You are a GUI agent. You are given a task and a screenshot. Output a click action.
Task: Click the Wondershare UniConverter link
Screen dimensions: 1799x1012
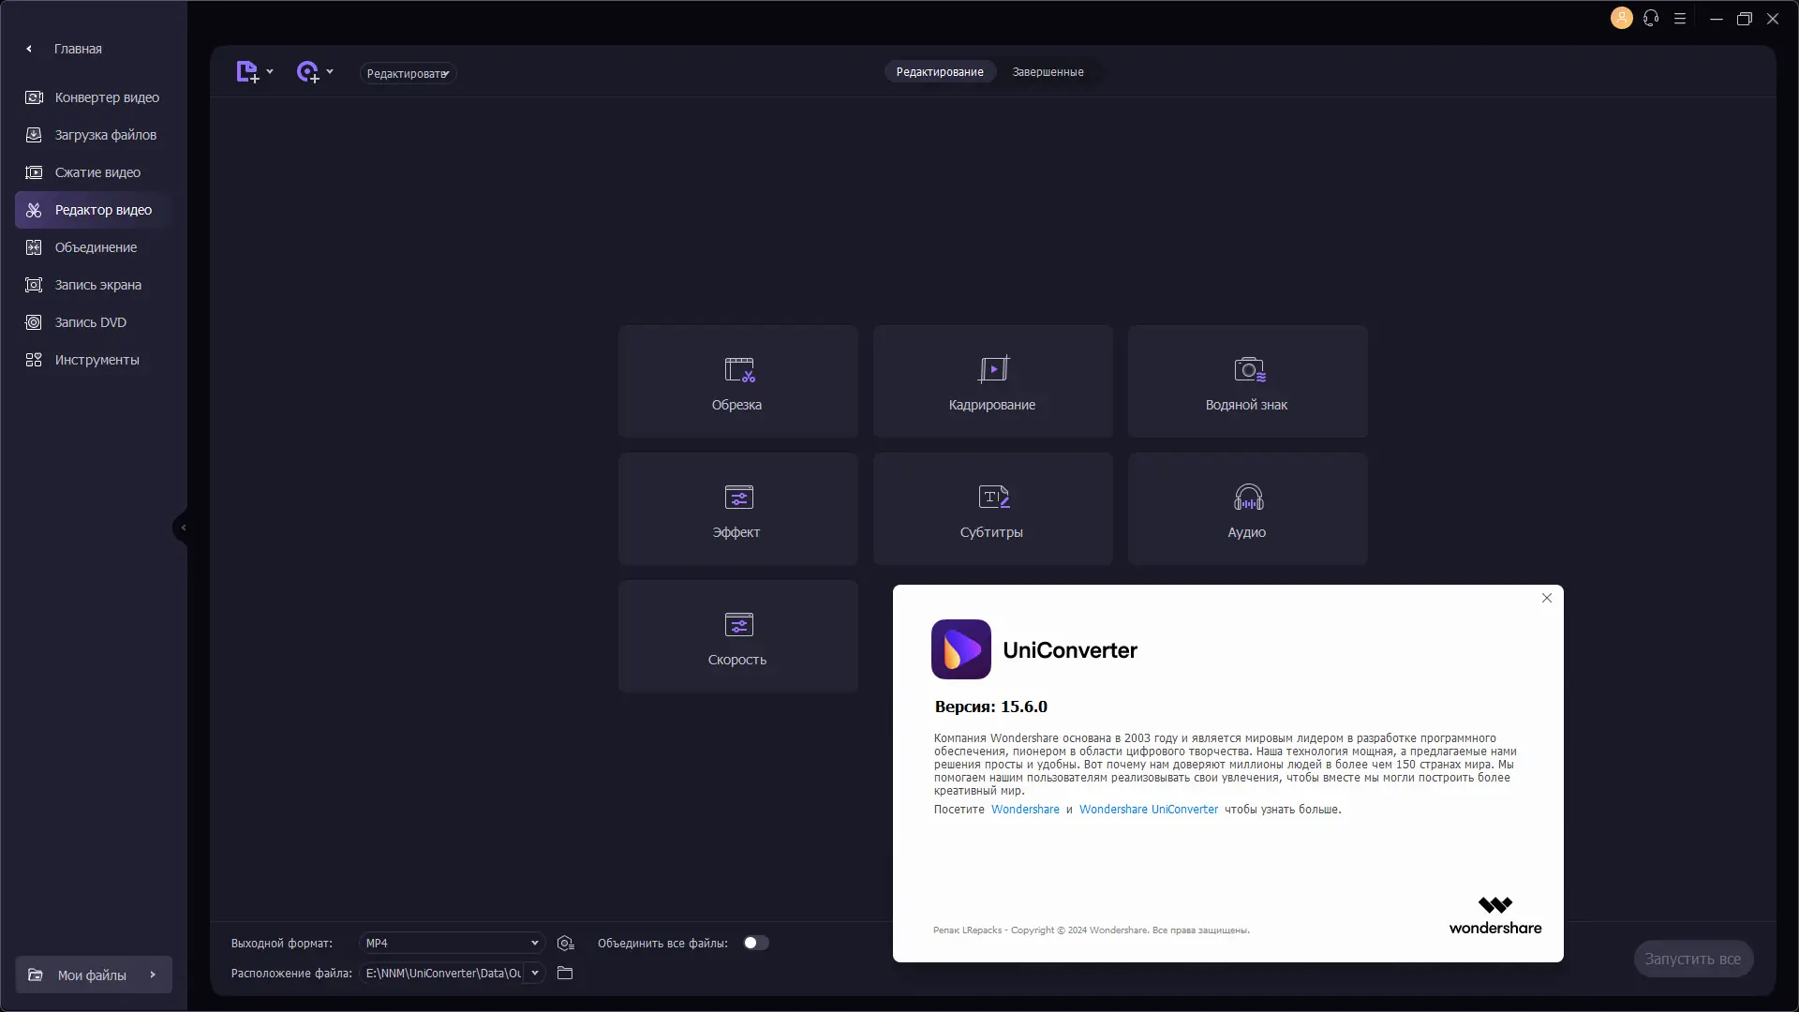tap(1148, 810)
